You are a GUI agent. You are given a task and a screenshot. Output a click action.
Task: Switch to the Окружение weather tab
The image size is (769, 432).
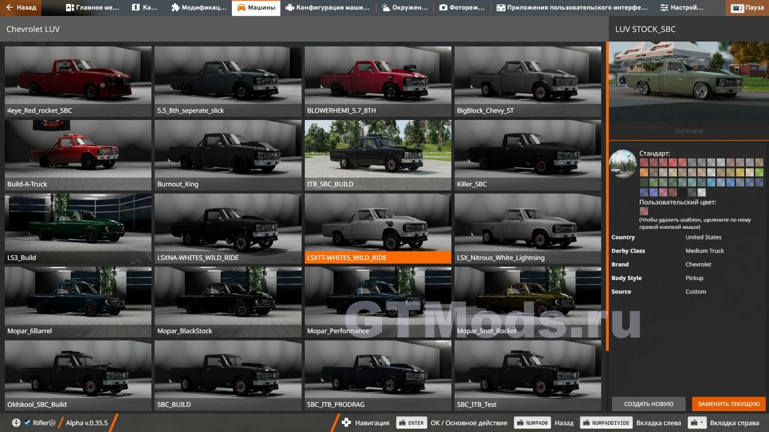pos(404,8)
